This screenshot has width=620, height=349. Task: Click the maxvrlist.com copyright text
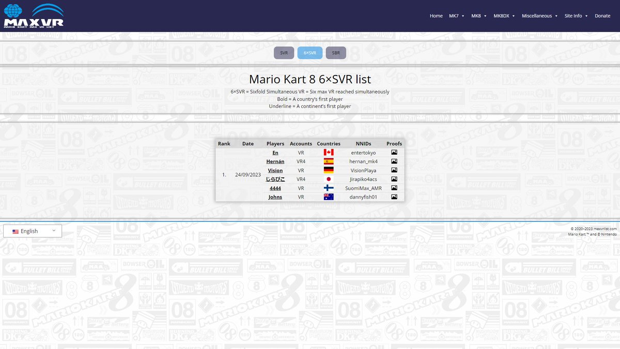(594, 229)
